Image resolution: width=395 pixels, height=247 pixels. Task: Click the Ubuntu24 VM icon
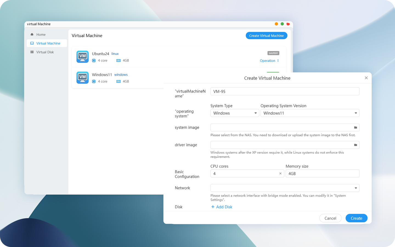[83, 57]
